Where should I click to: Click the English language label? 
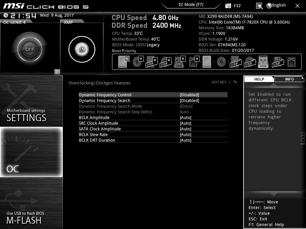(279, 5)
